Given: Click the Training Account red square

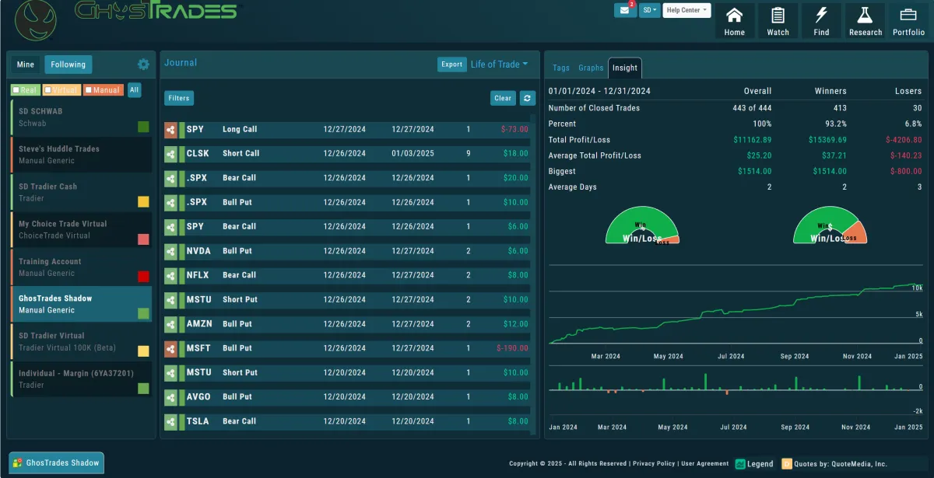Looking at the screenshot, I should [x=143, y=277].
